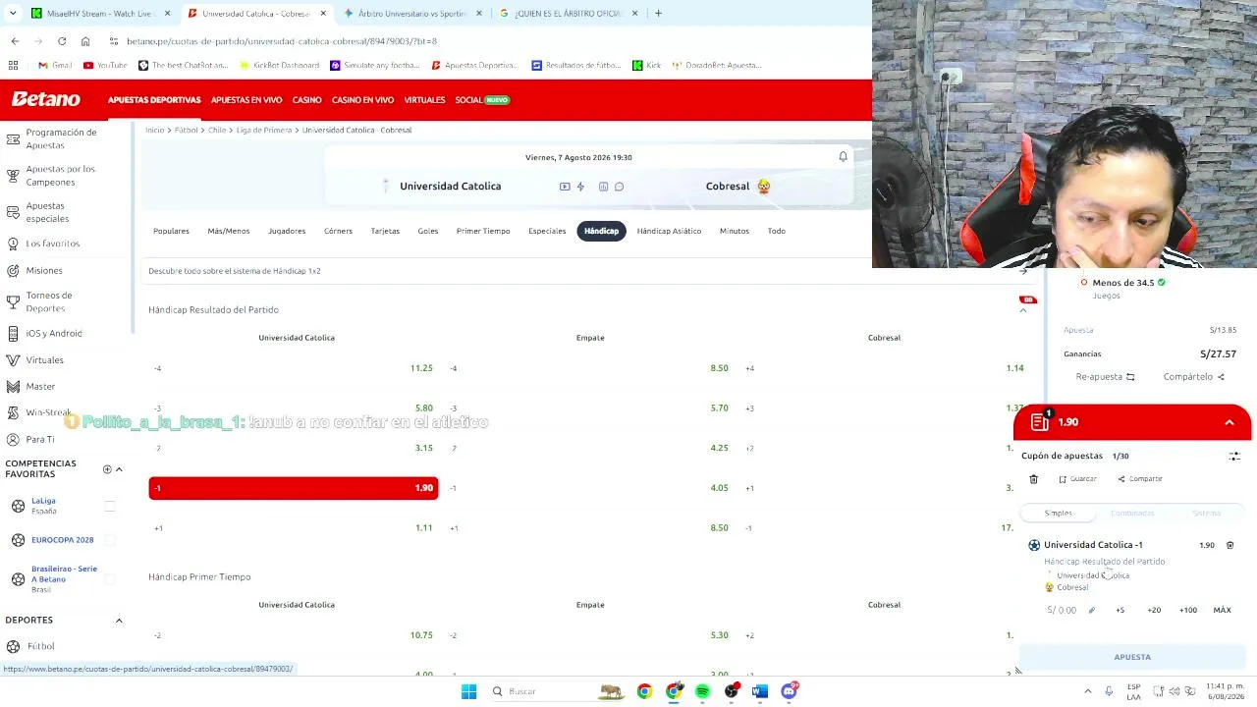The image size is (1257, 707).
Task: Switch to Combinadas betslip tab
Action: tap(1132, 514)
